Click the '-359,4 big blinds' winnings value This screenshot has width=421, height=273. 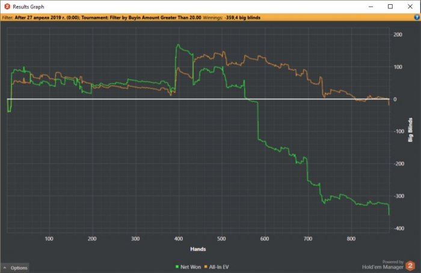(242, 17)
